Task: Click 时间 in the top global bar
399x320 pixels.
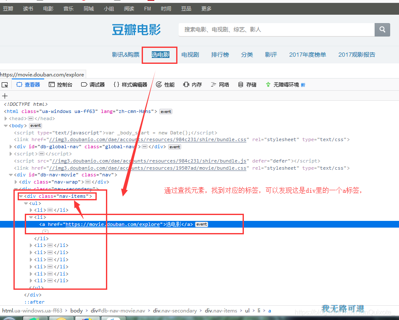Action: coord(166,9)
